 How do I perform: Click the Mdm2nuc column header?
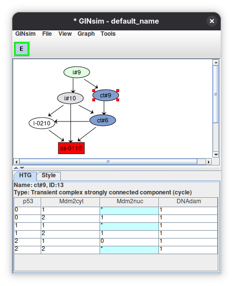point(129,202)
